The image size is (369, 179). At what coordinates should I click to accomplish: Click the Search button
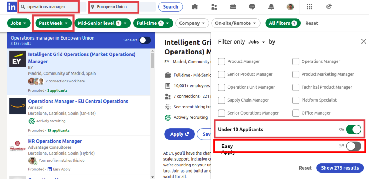[170, 7]
